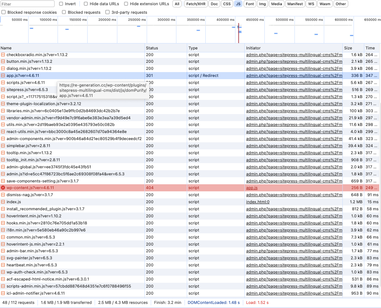Filter by WS requests

coord(311,4)
